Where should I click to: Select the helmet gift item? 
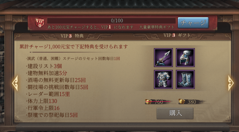pyautogui.click(x=185, y=57)
